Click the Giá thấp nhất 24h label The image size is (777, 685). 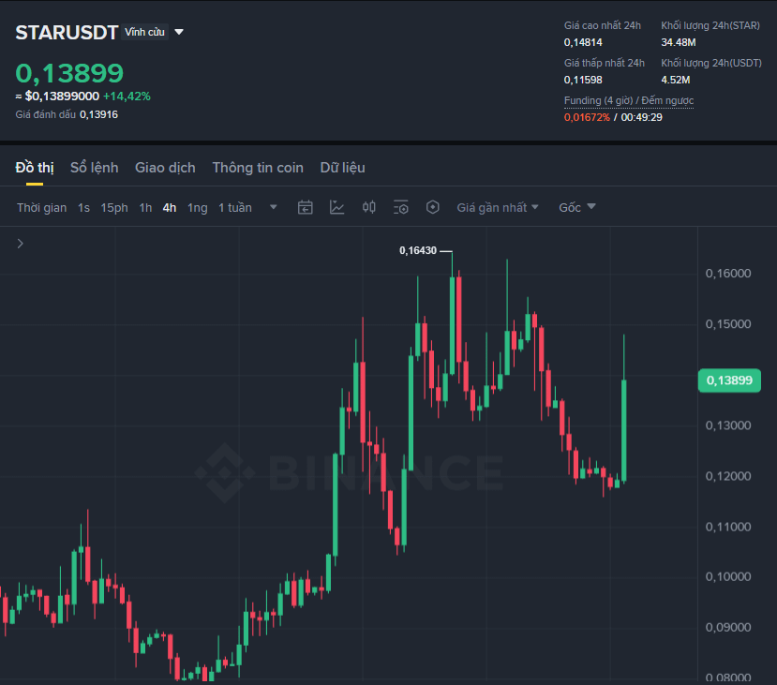pyautogui.click(x=604, y=63)
